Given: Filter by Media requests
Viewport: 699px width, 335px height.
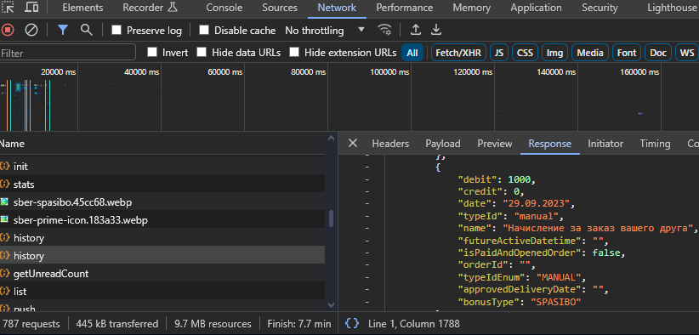Looking at the screenshot, I should click(590, 53).
